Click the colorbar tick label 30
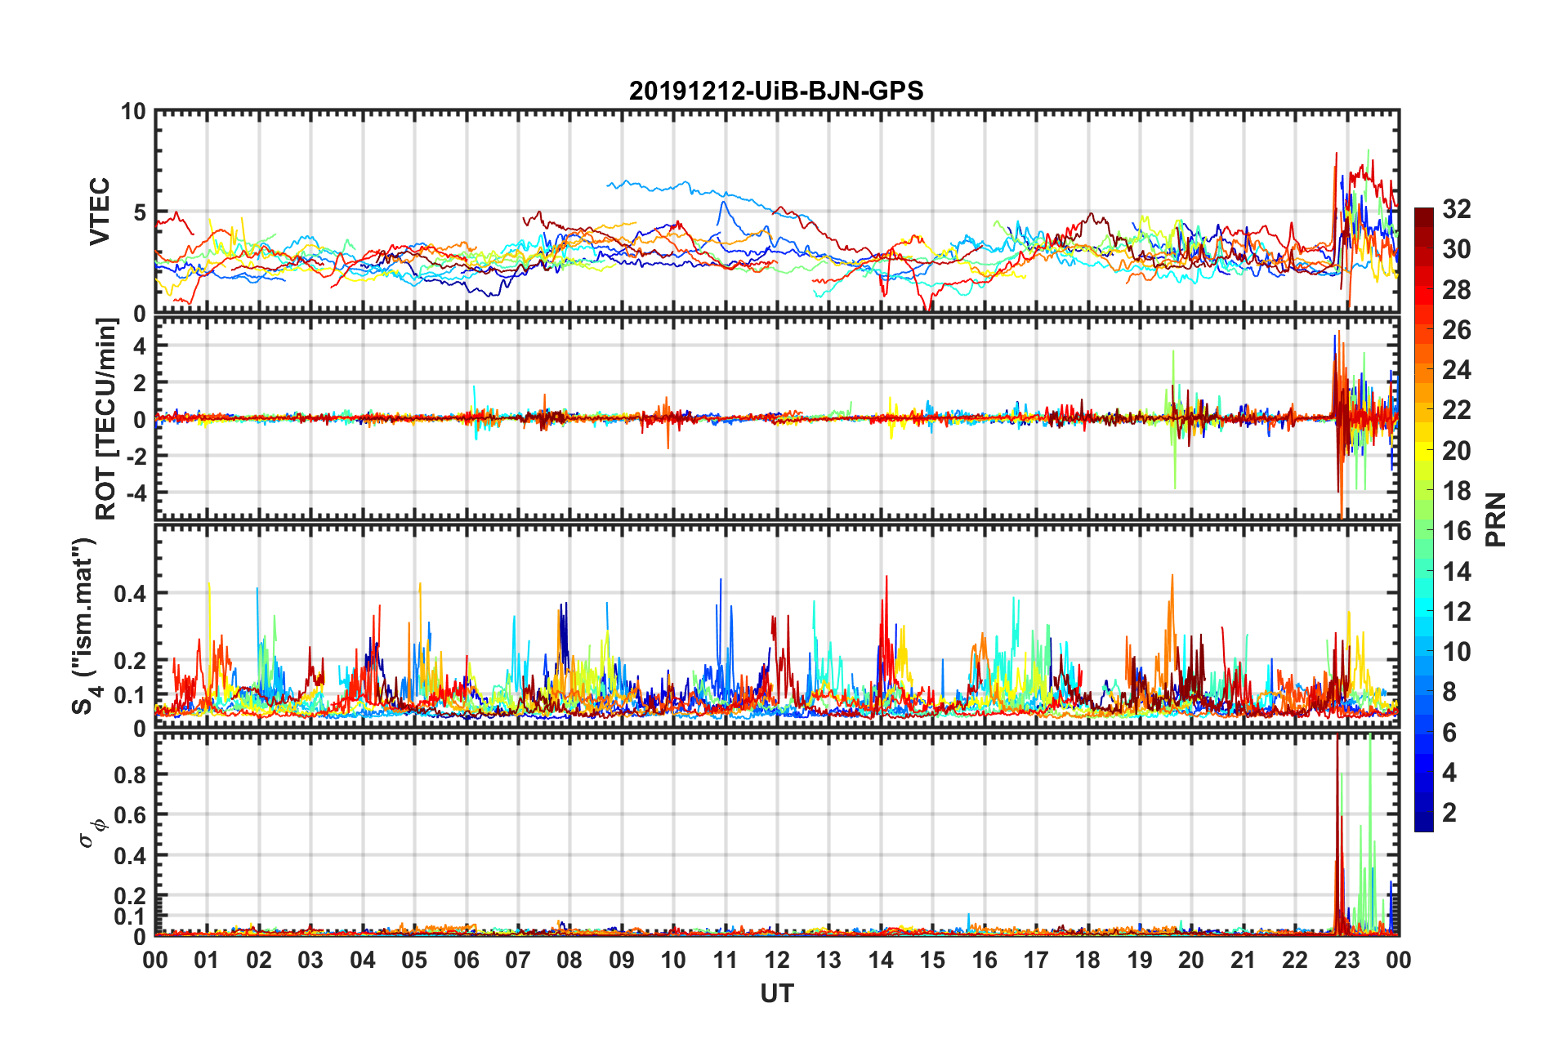 [1456, 249]
